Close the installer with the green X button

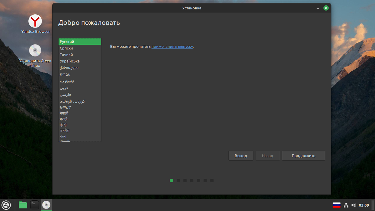pyautogui.click(x=326, y=8)
